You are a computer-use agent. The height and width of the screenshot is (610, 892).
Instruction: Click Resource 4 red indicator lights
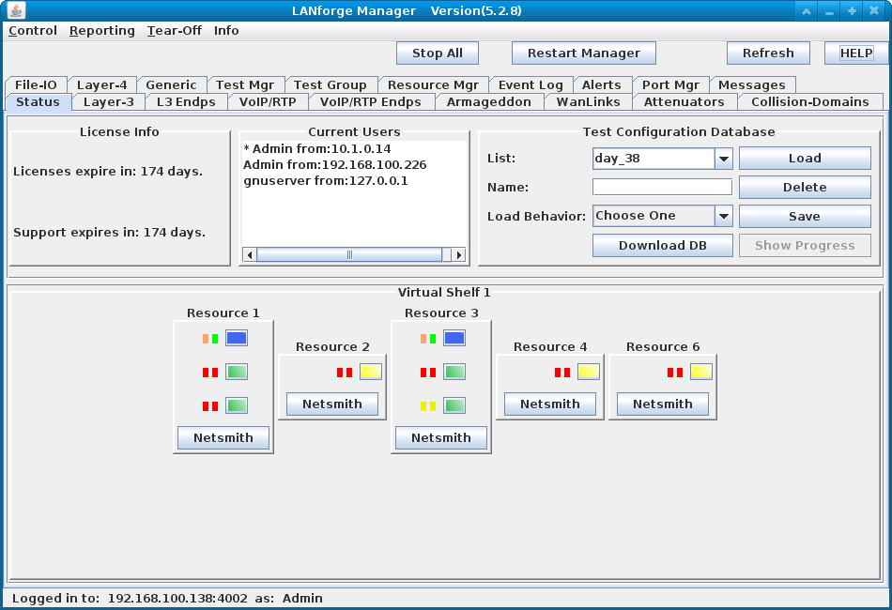pos(562,373)
